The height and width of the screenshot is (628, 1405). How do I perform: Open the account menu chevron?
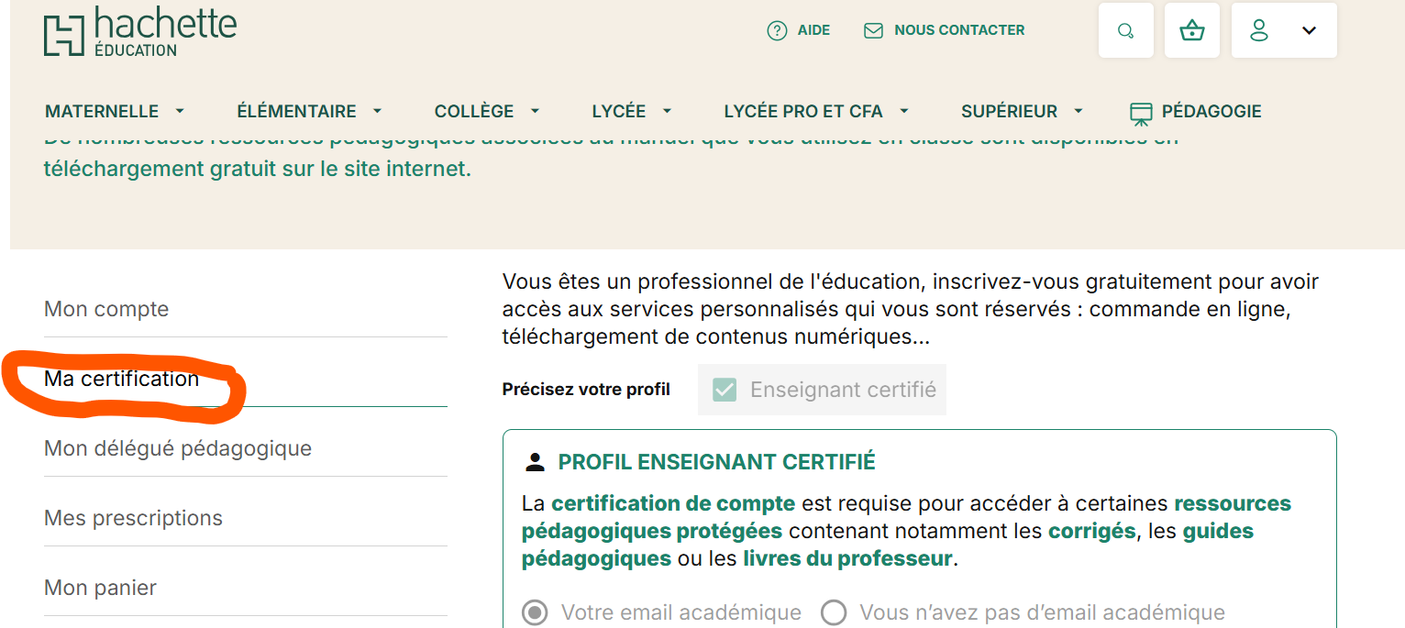point(1309,31)
